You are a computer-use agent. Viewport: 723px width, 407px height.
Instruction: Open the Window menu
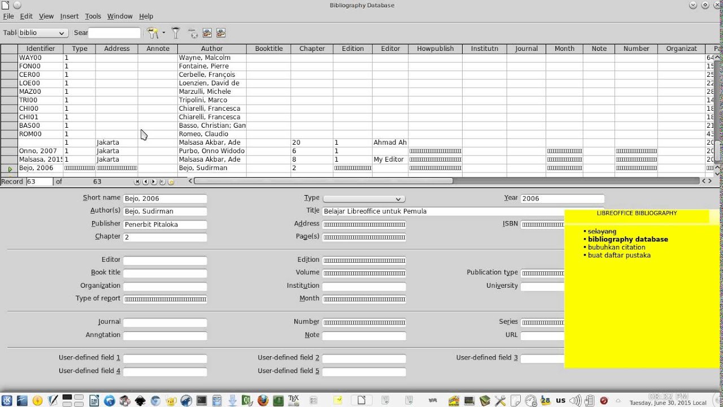[x=120, y=16]
